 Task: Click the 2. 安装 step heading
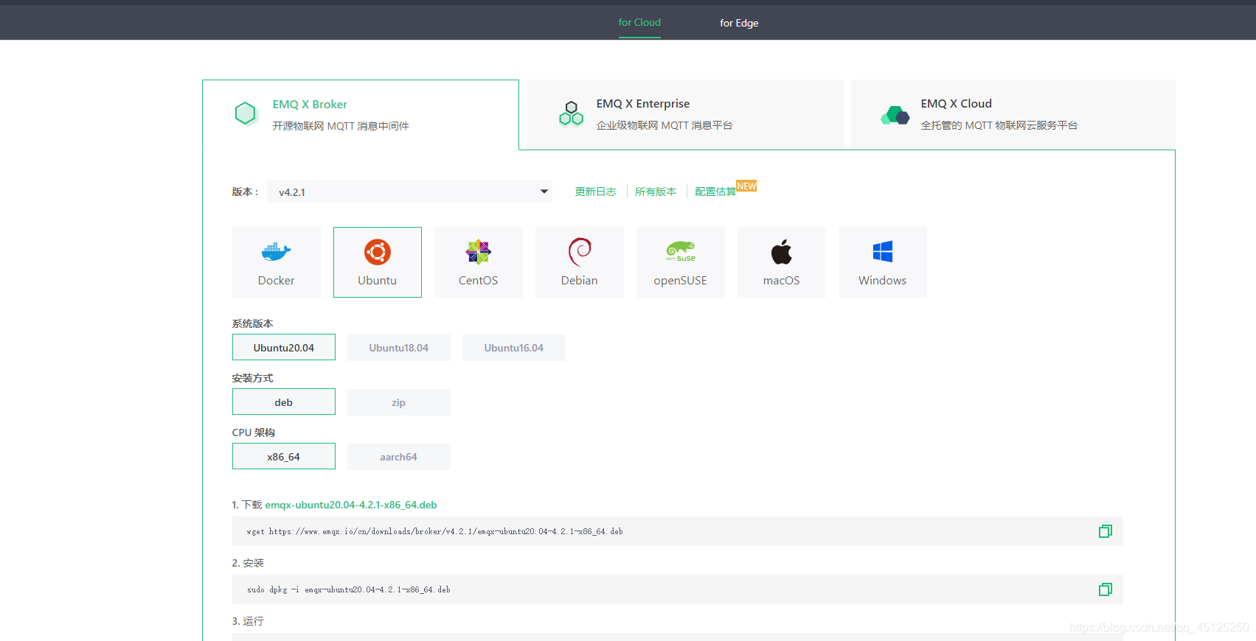[x=248, y=563]
